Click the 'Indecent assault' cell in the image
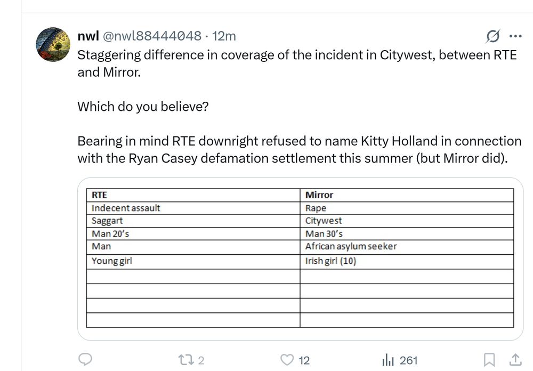Viewport: 533px width, 371px height. click(126, 208)
